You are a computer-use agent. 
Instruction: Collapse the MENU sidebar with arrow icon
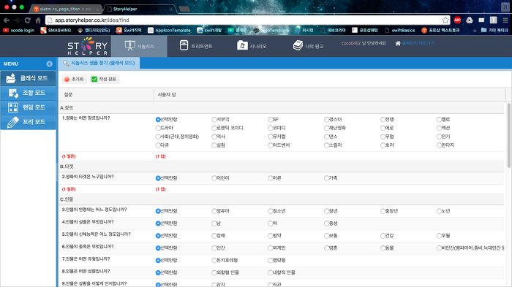coord(49,64)
